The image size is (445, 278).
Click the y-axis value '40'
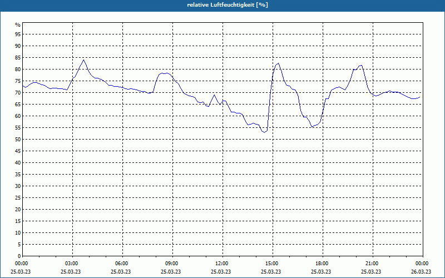click(18, 162)
